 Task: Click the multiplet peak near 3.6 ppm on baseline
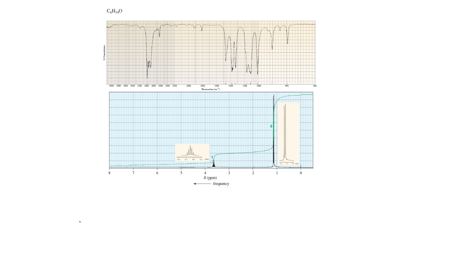point(214,163)
